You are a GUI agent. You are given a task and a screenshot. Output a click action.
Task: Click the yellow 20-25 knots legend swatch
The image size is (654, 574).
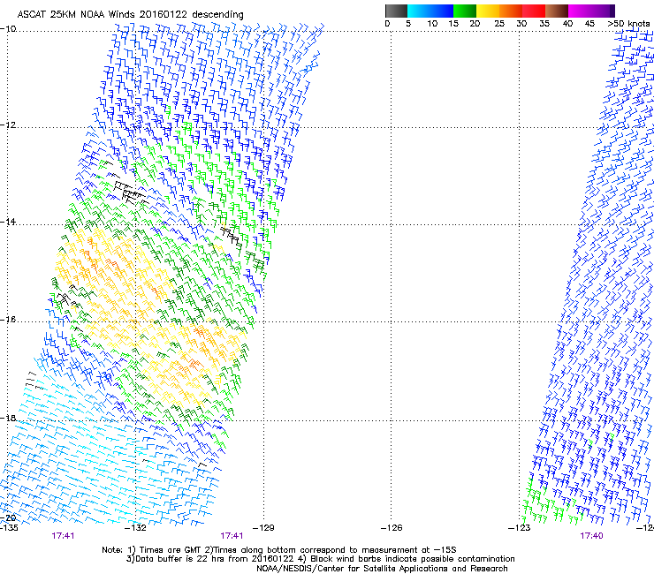(488, 11)
